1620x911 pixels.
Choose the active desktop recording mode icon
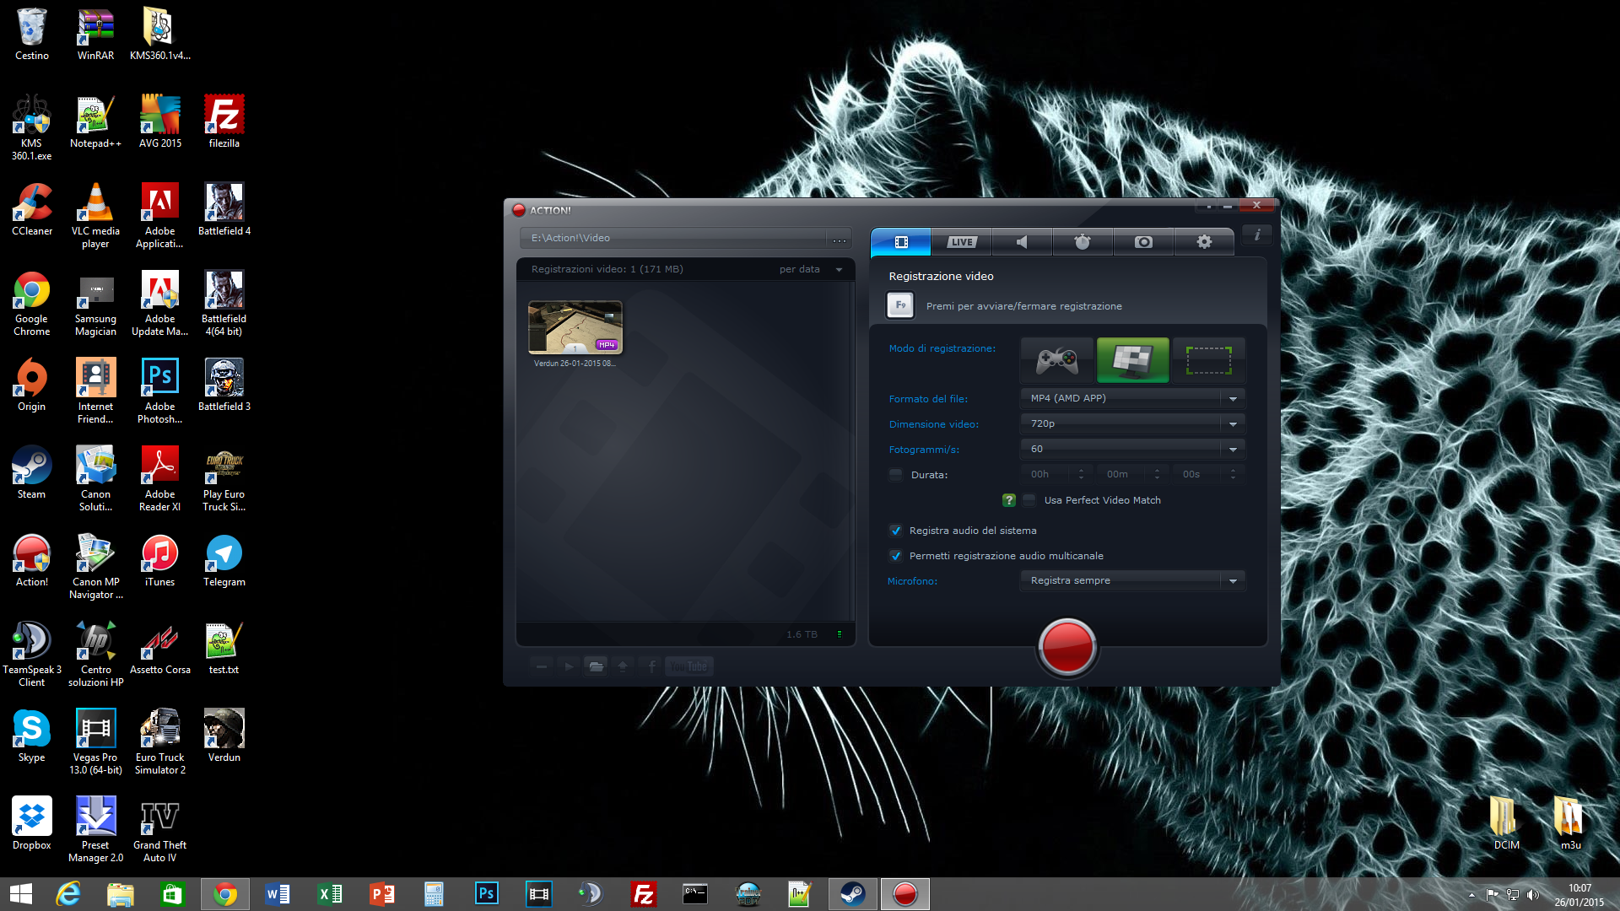pos(1132,361)
